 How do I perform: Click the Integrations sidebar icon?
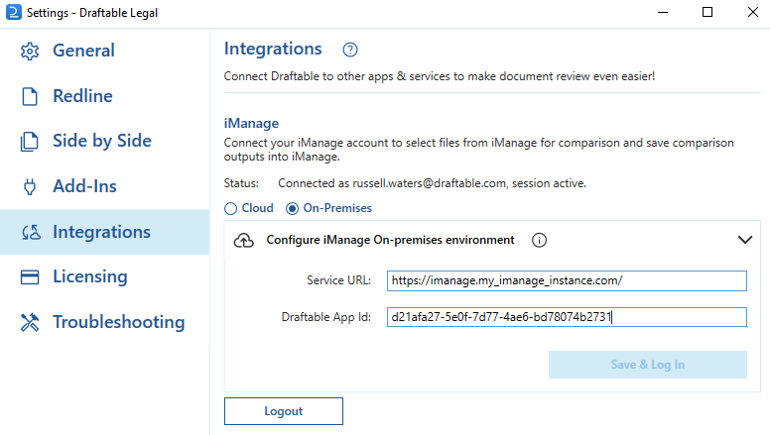[x=31, y=232]
